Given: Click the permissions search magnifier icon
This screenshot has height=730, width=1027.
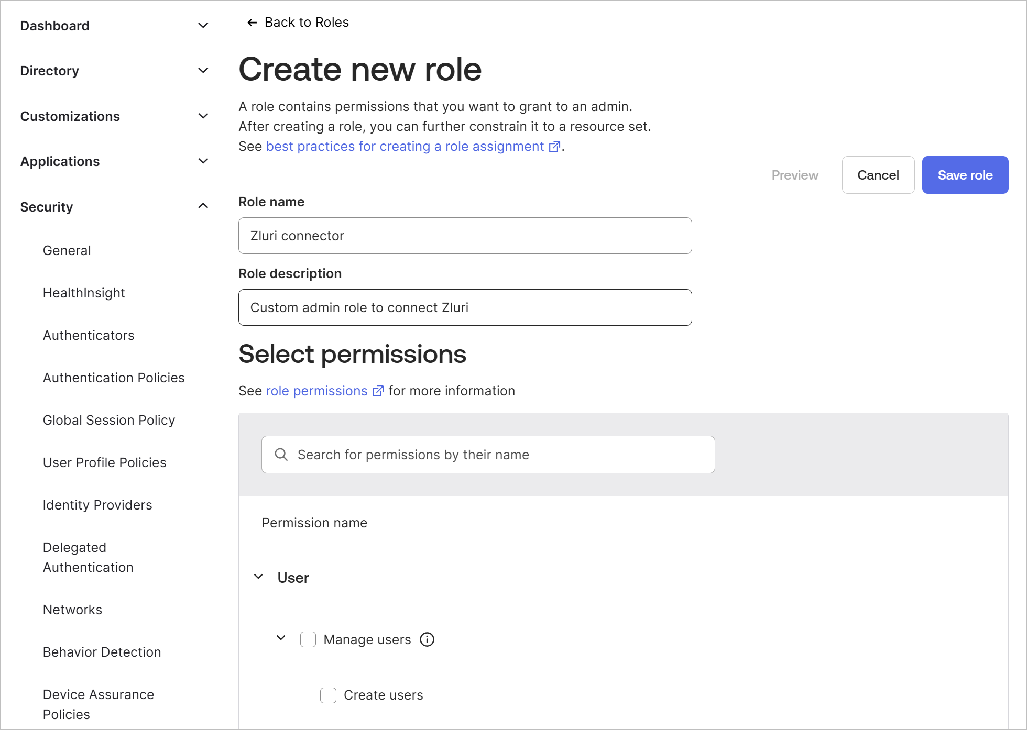Looking at the screenshot, I should tap(281, 455).
